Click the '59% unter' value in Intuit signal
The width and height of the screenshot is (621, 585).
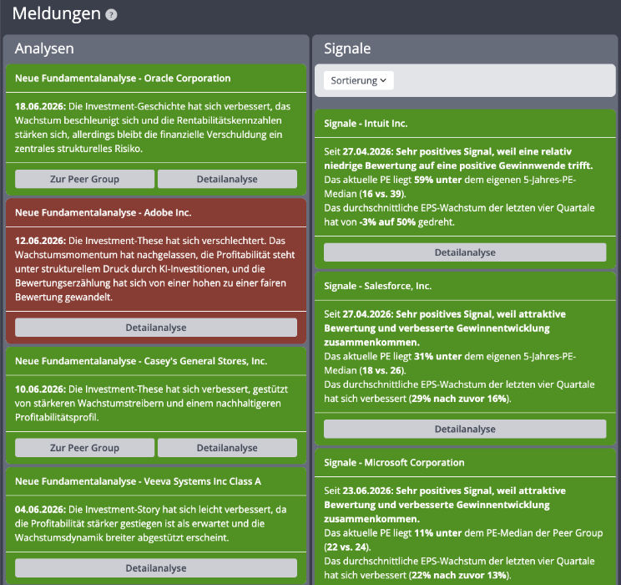pyautogui.click(x=437, y=180)
